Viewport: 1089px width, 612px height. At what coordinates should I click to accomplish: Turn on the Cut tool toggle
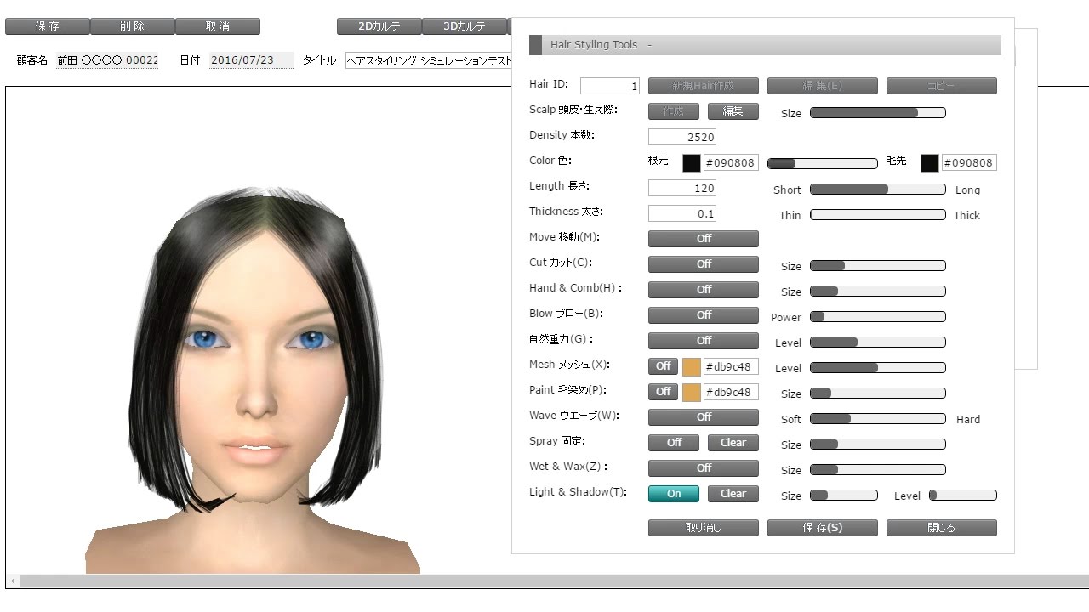click(703, 264)
